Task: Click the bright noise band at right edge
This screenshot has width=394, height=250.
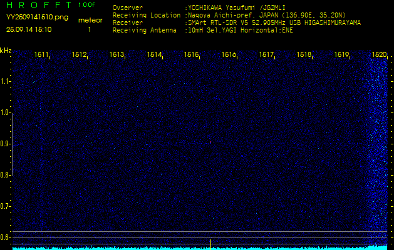Action: (378, 150)
